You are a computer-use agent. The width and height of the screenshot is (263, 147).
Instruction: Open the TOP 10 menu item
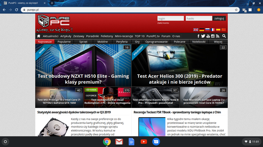click(x=140, y=36)
